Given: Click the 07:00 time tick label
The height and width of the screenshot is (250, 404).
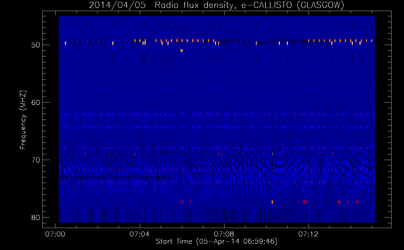Looking at the screenshot, I should pyautogui.click(x=55, y=234).
